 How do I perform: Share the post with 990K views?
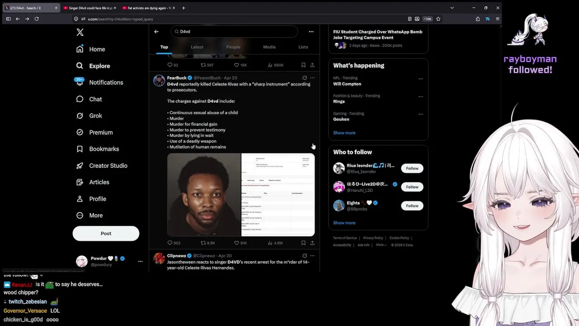312,65
